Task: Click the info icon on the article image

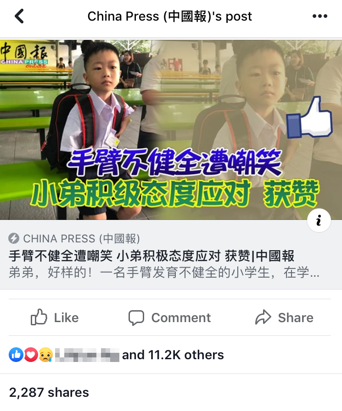Action: (319, 220)
